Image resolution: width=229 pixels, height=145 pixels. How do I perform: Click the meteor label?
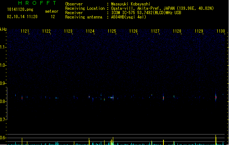[x=52, y=11]
